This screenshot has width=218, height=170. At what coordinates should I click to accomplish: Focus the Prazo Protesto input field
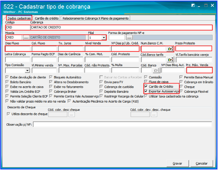click(x=193, y=48)
